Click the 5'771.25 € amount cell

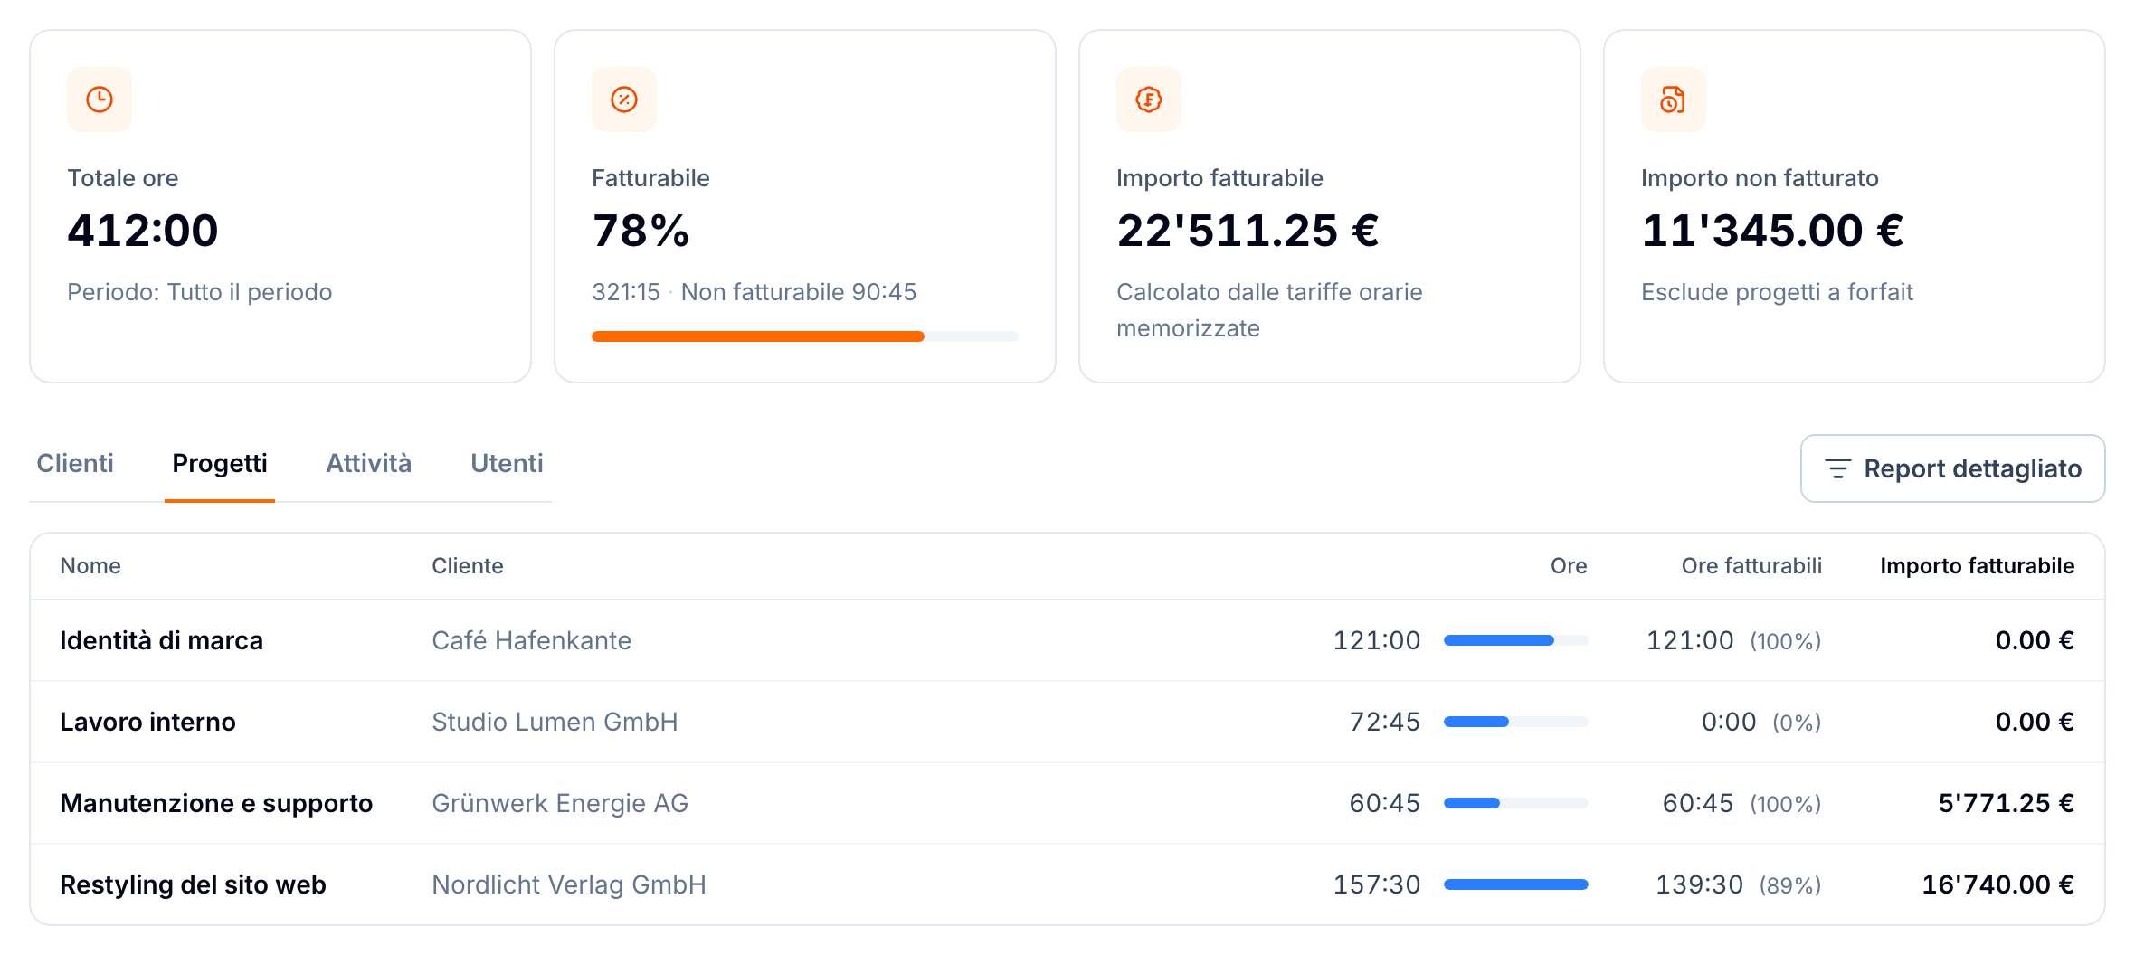[x=2006, y=803]
